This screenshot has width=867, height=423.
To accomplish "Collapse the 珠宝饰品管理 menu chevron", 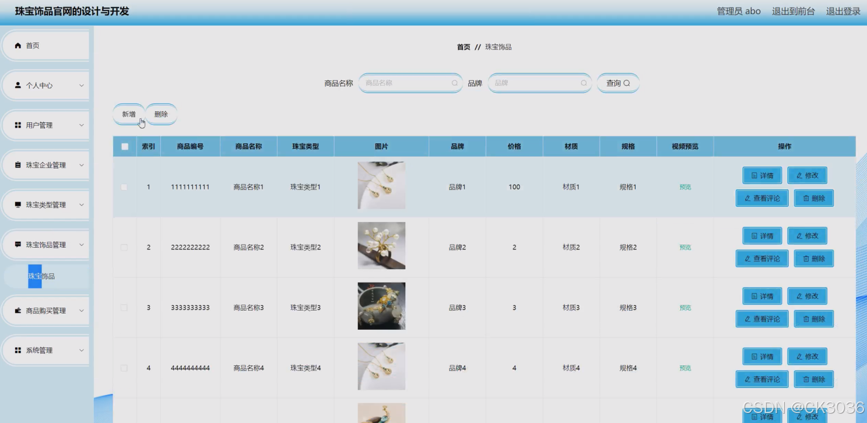I will 82,245.
